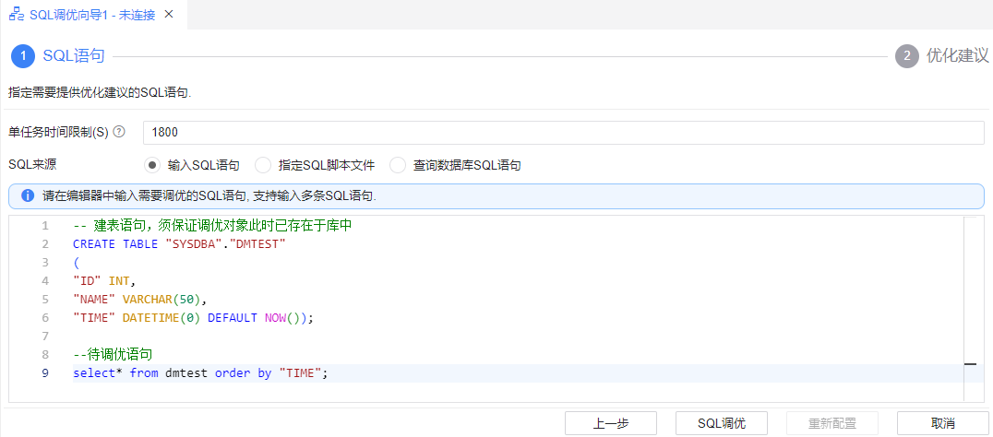Click help icon beside 单任务时间限制(S)
Screen dimensions: 993x437
coord(118,132)
